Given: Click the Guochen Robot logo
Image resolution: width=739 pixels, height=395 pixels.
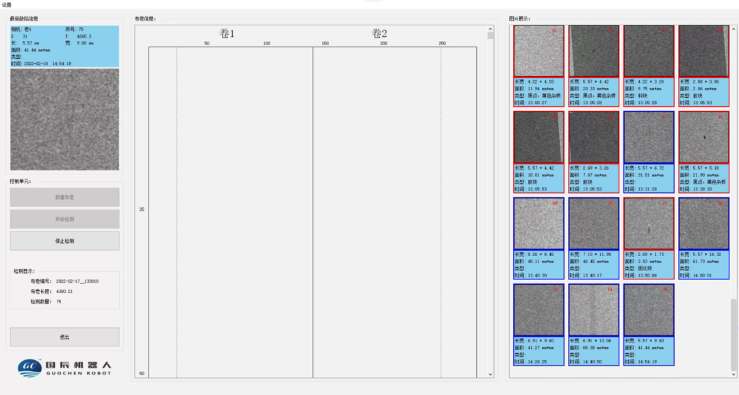Looking at the screenshot, I should click(x=64, y=368).
